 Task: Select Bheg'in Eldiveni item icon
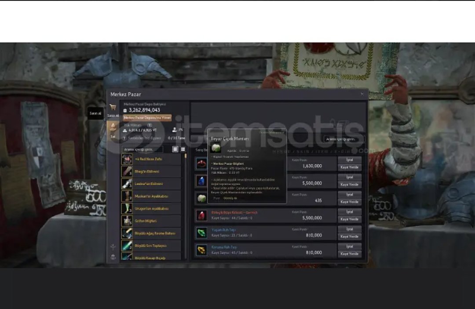[x=127, y=171]
